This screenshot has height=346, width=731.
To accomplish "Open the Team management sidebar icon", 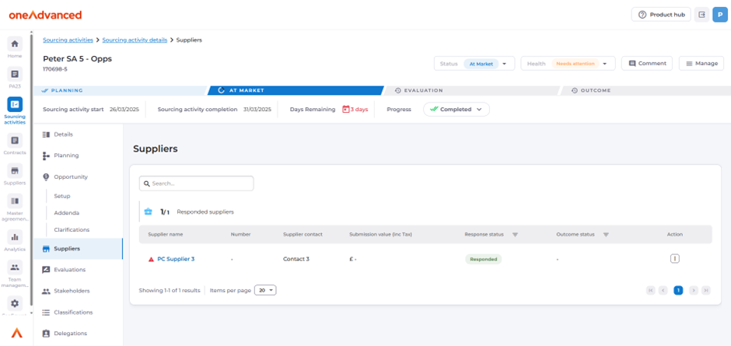I will coord(15,267).
